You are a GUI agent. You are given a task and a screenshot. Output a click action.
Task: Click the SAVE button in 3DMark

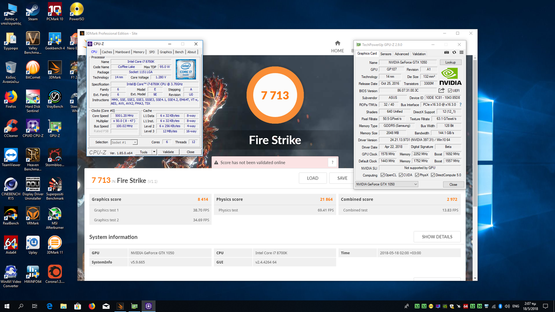point(342,178)
